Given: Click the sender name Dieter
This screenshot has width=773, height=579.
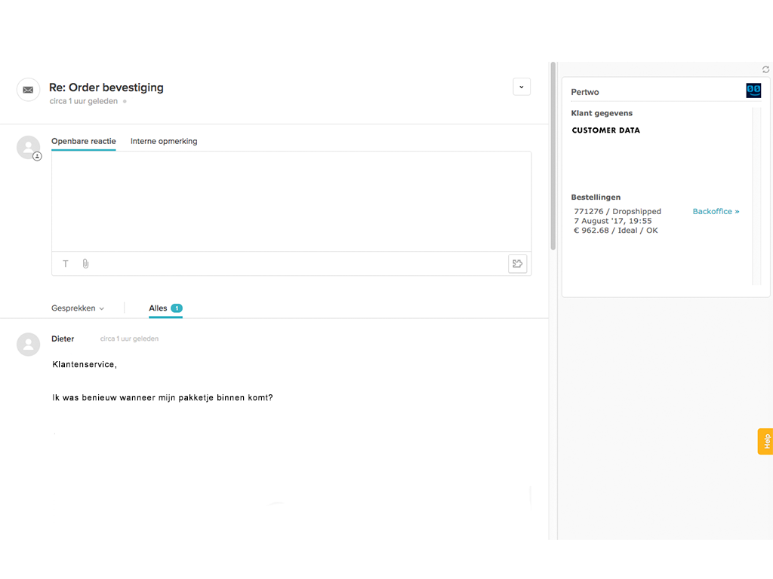Looking at the screenshot, I should [63, 339].
